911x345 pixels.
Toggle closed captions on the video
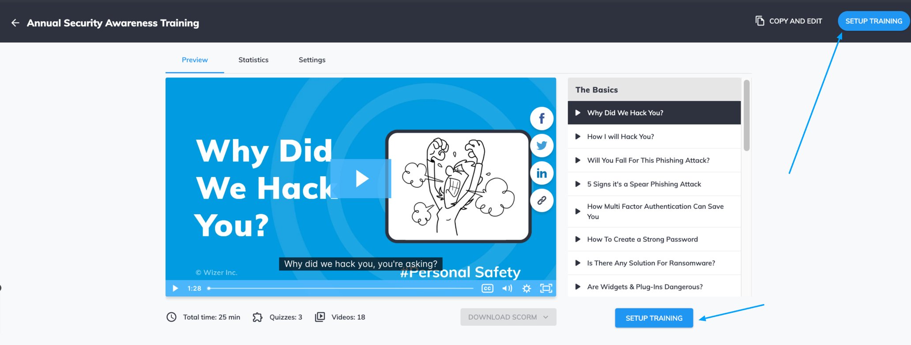[487, 289]
